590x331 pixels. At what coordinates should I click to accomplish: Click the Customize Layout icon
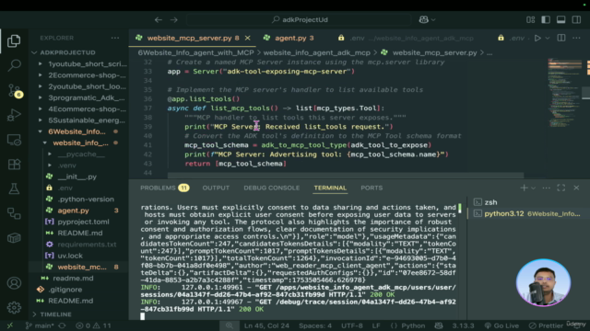531,19
